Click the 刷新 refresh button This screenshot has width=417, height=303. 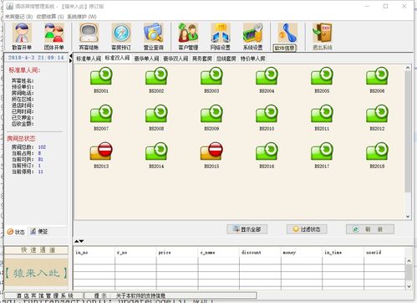(x=370, y=229)
